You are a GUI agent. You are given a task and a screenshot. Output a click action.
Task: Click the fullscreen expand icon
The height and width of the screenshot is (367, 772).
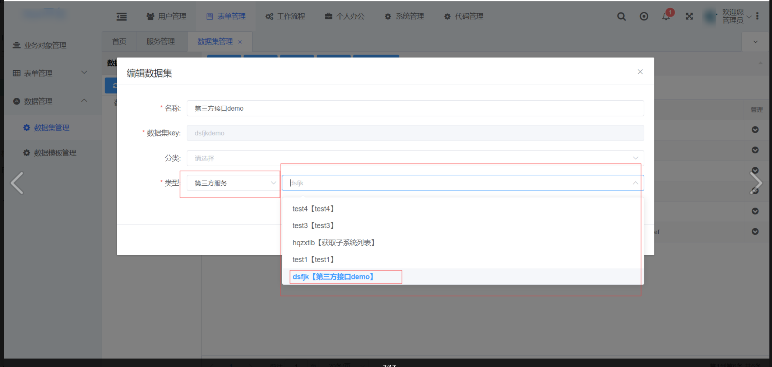[689, 17]
